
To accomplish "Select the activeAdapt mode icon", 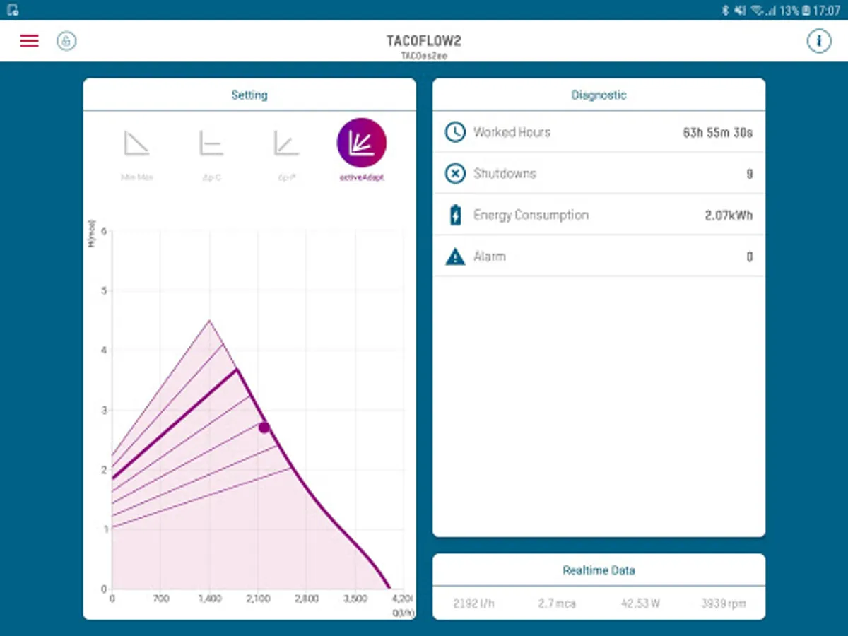I will [362, 143].
